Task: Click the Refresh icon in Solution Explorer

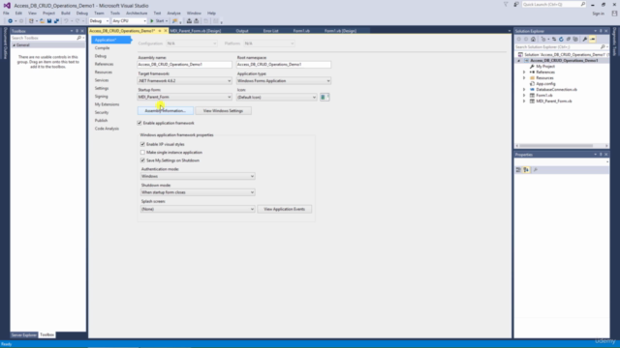Action: [561, 39]
